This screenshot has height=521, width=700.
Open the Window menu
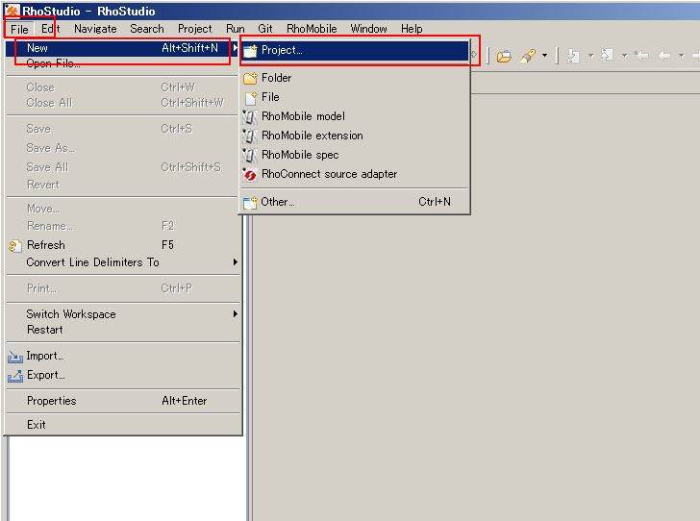click(368, 29)
